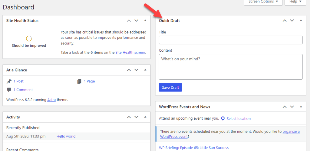Move Site Health Status widget down
310x151 pixels.
click(136, 21)
